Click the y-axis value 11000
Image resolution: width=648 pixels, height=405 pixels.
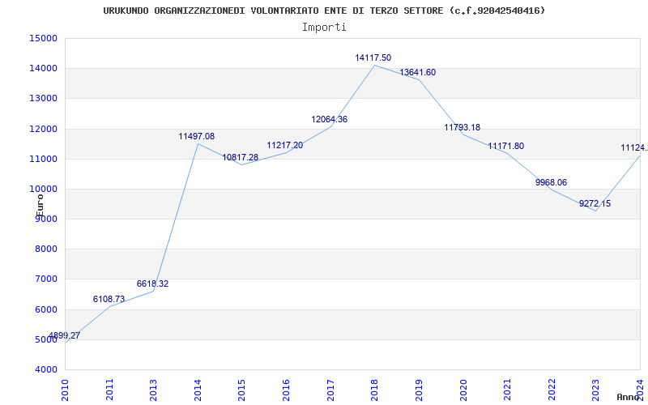click(x=43, y=159)
